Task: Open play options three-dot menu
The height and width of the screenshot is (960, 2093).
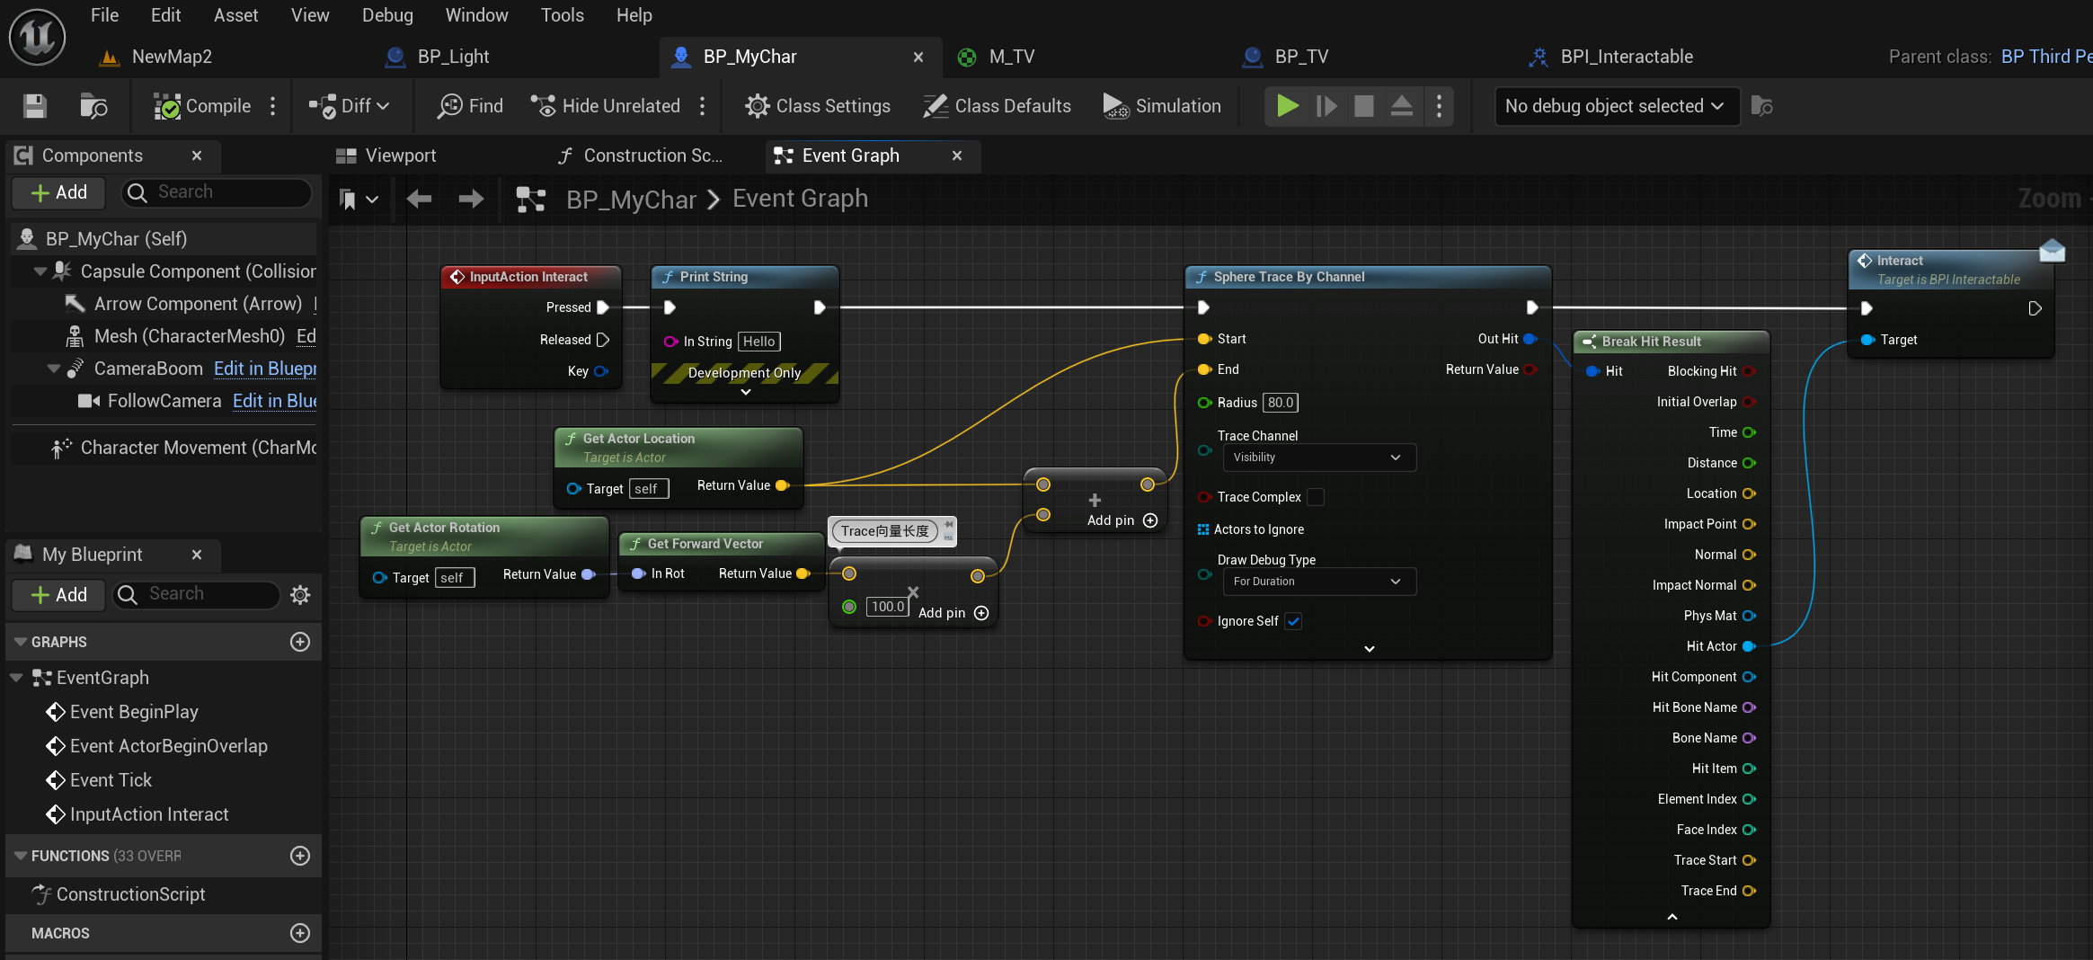Action: click(1440, 106)
